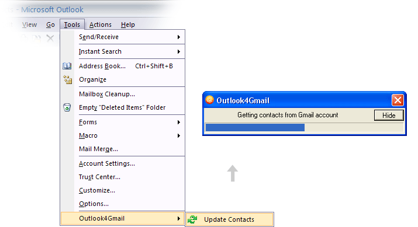
Task: Choose Options... menu item
Action: pyautogui.click(x=123, y=204)
